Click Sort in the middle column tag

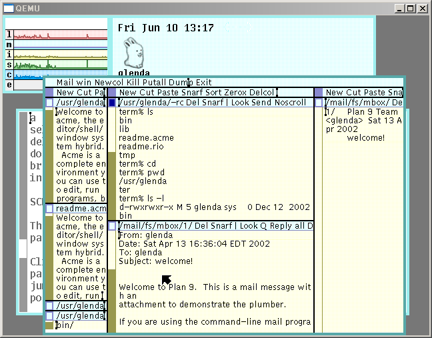213,92
